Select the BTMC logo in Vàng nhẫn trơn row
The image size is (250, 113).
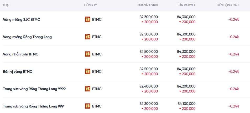coord(88,54)
